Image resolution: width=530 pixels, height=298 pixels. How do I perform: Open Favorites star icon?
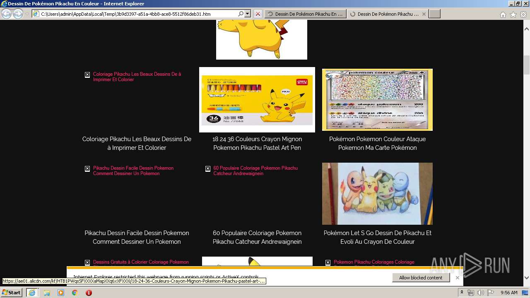513,14
